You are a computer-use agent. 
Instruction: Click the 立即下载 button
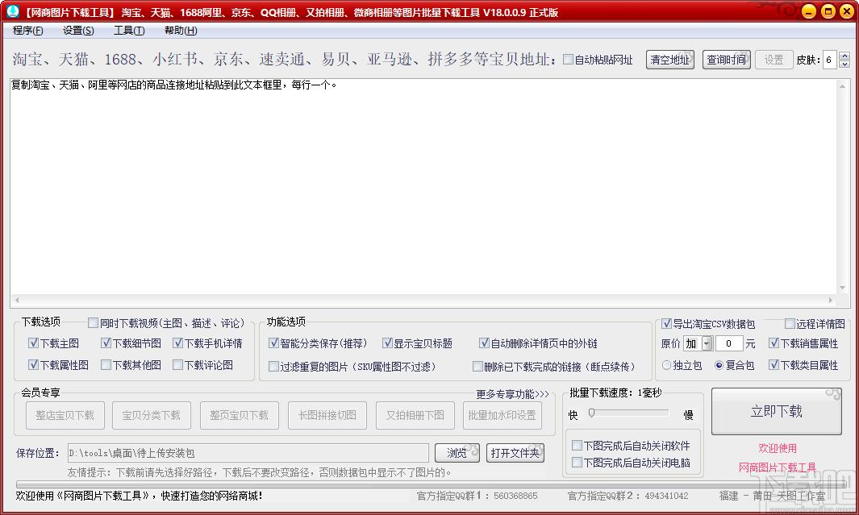[x=776, y=412]
